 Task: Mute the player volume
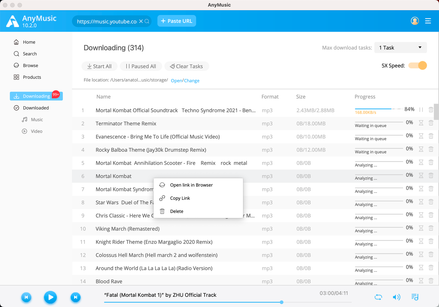396,297
